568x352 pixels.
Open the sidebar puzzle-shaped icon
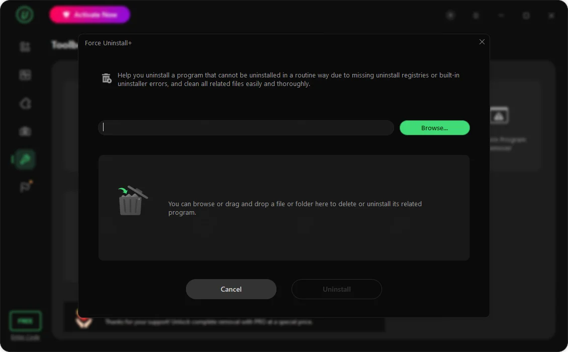coord(25,103)
